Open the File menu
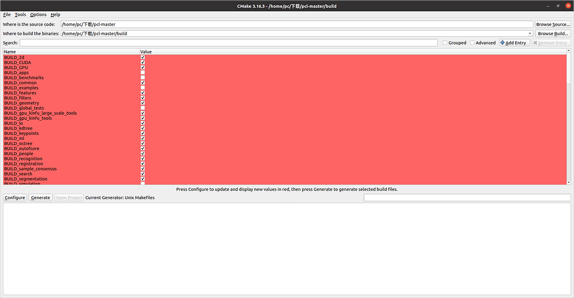This screenshot has width=574, height=298. pos(7,15)
